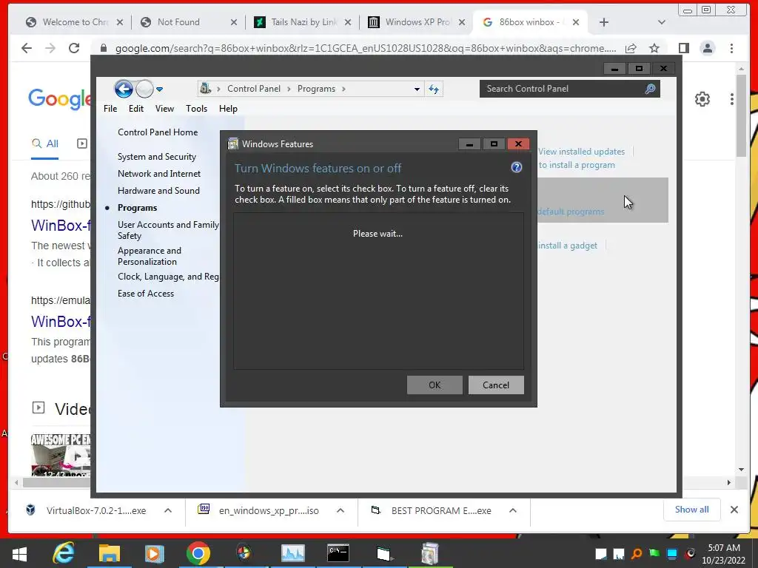Viewport: 758px width, 568px height.
Task: Launch Internet Explorer from taskbar
Action: pos(64,553)
